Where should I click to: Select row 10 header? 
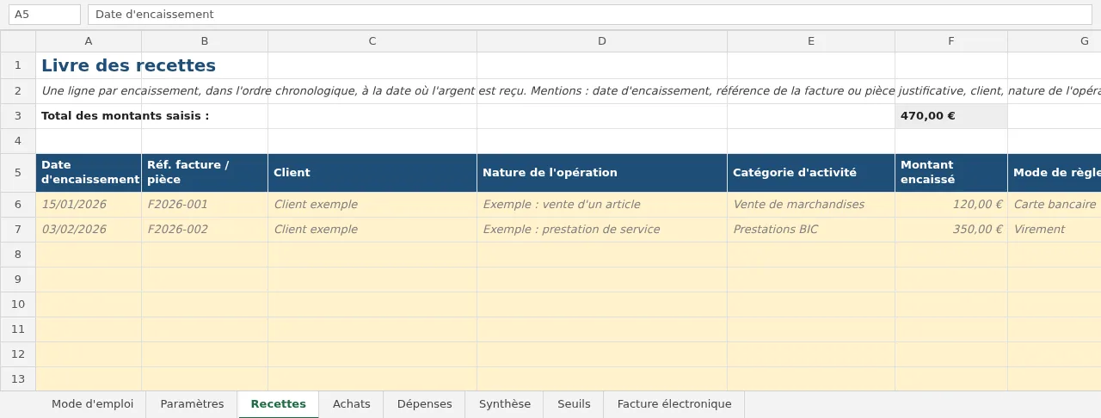click(18, 304)
